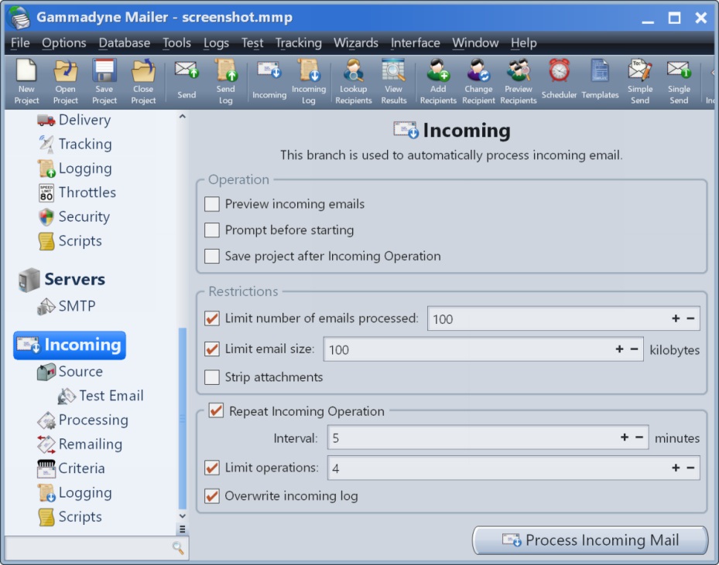Save the project using Save Project icon
Screen dimensions: 719x565
104,81
